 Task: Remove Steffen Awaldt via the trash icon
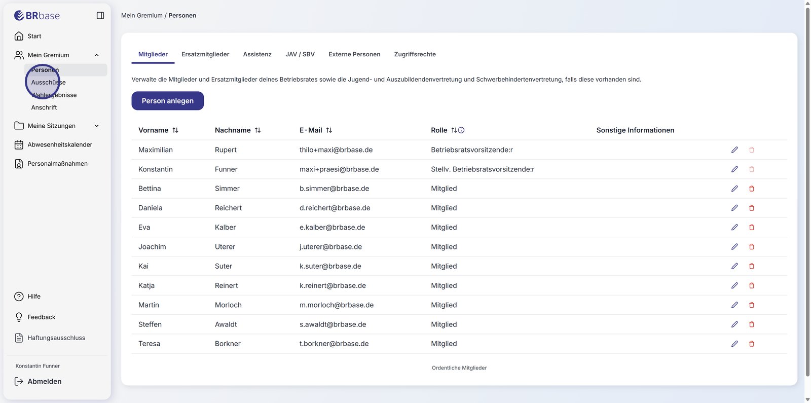(752, 324)
